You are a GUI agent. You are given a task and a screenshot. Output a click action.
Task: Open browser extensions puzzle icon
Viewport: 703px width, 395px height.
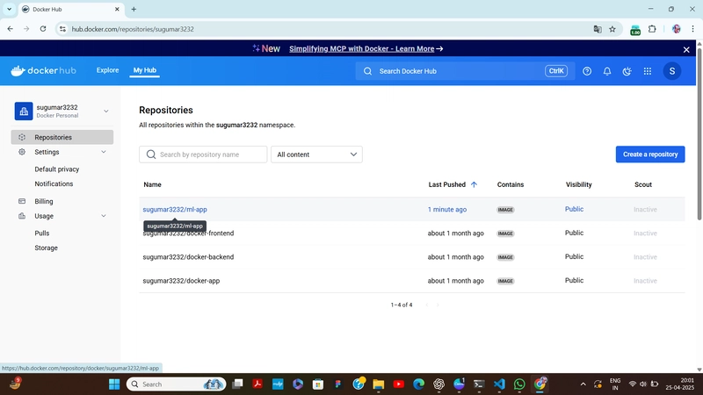[x=652, y=29]
